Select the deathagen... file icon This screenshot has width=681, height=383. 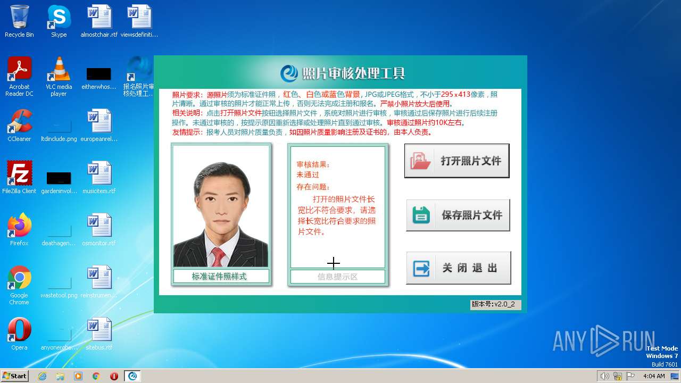[x=59, y=234]
